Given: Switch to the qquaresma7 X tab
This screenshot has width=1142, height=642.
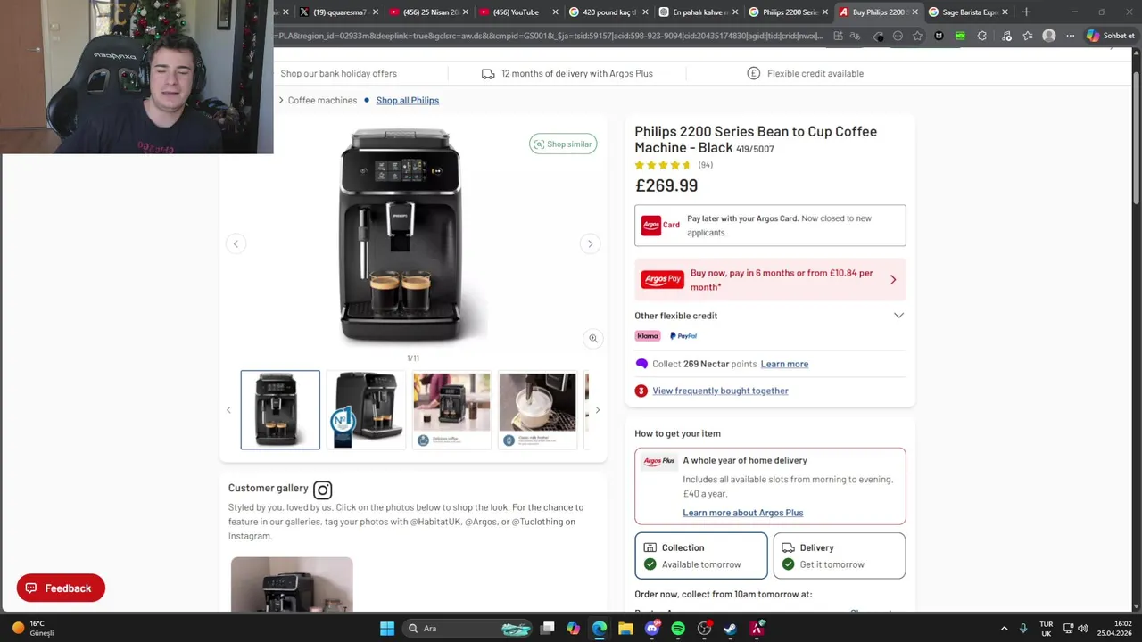Looking at the screenshot, I should [x=339, y=12].
